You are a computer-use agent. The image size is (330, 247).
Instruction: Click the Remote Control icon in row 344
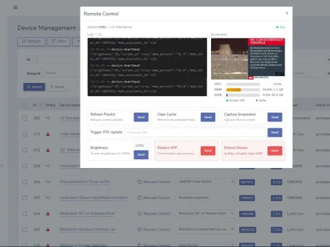(140, 213)
